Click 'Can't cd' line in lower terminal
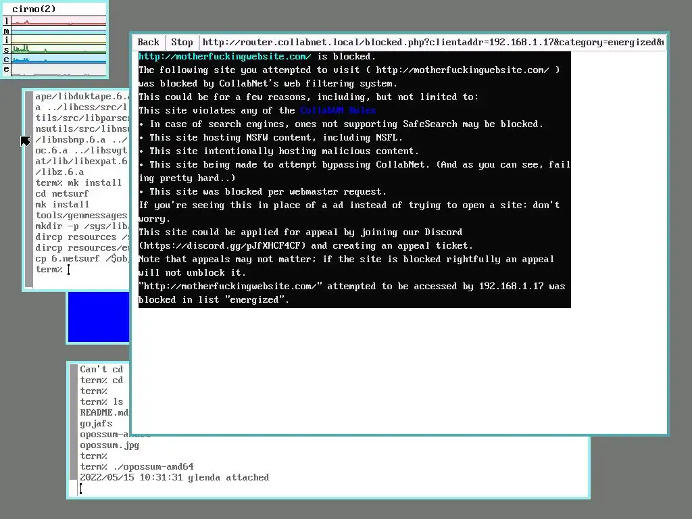 pyautogui.click(x=101, y=370)
